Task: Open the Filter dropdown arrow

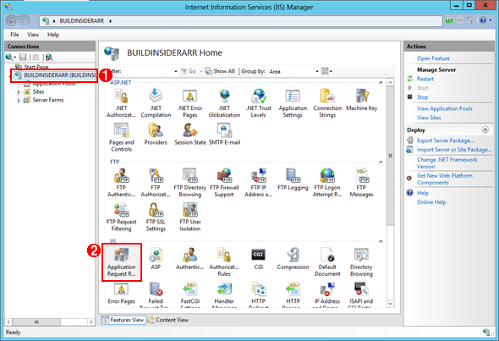Action: (176, 71)
